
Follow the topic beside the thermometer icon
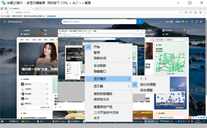(47, 89)
